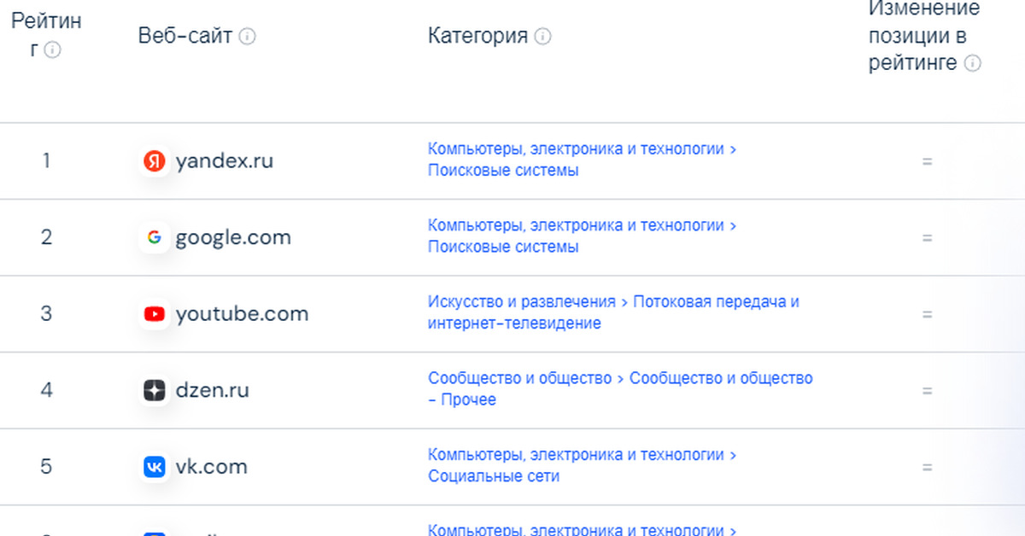Open the yandex.ru Поисковые системы category link
Viewport: 1025px width, 536px height.
pyautogui.click(x=503, y=170)
